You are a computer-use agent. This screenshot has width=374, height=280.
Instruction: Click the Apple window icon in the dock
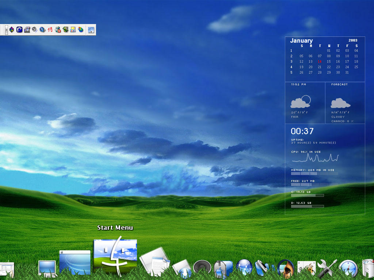pos(75,262)
